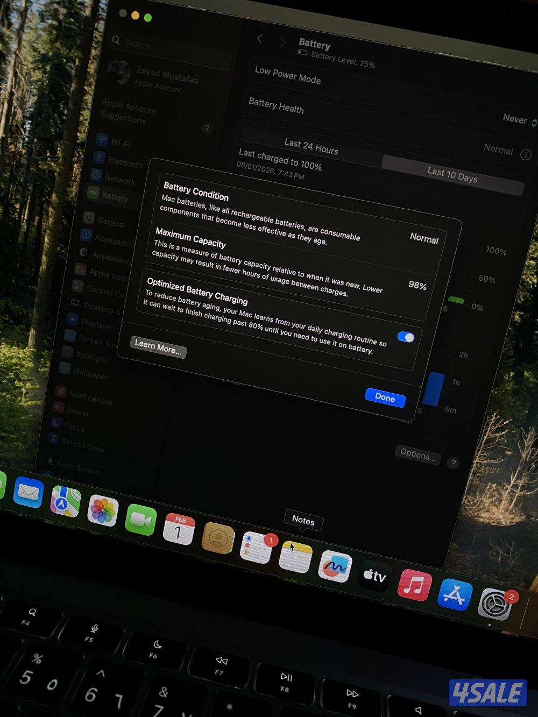Open the Calendar app showing Feb 1
The height and width of the screenshot is (717, 538).
coord(179,529)
